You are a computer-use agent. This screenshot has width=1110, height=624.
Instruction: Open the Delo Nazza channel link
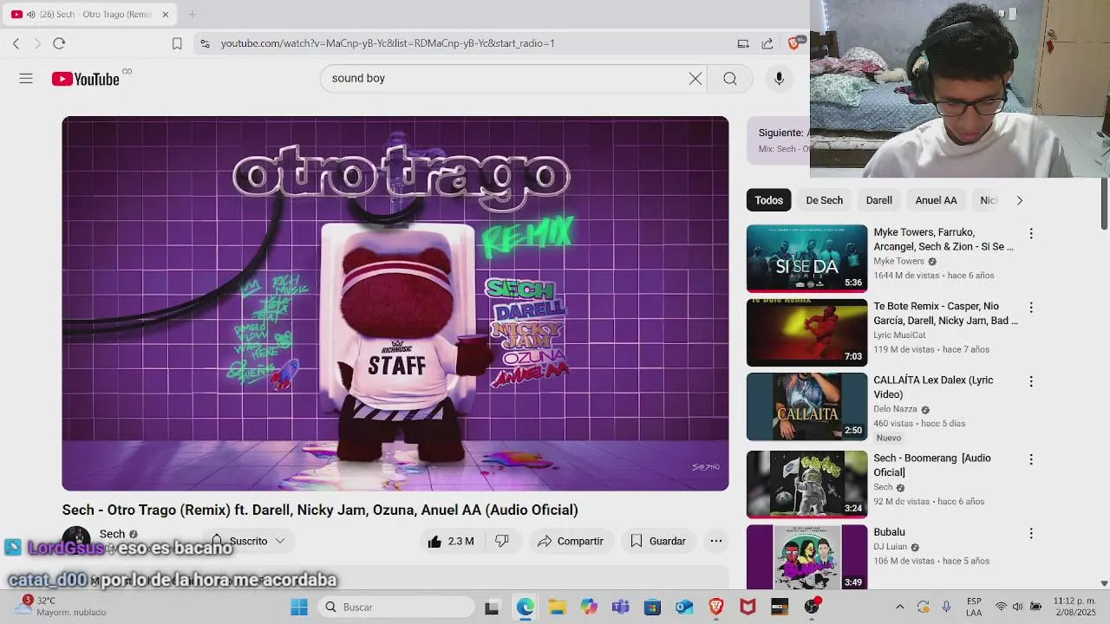[x=895, y=409]
